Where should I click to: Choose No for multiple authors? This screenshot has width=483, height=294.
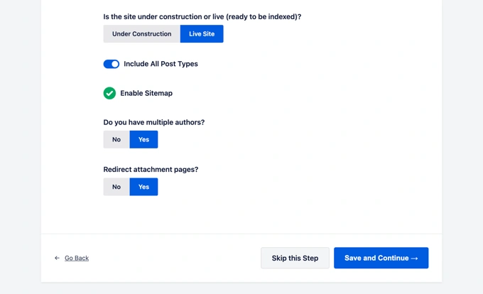(x=116, y=140)
